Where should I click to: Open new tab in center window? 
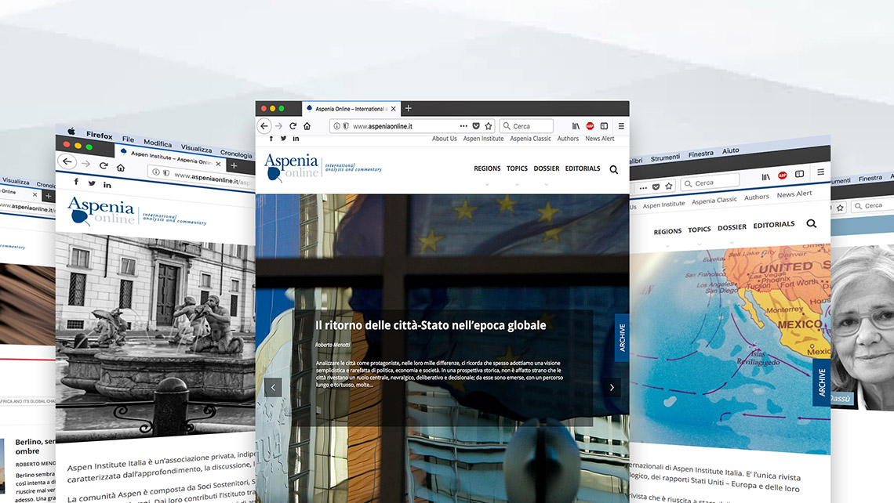pos(409,108)
